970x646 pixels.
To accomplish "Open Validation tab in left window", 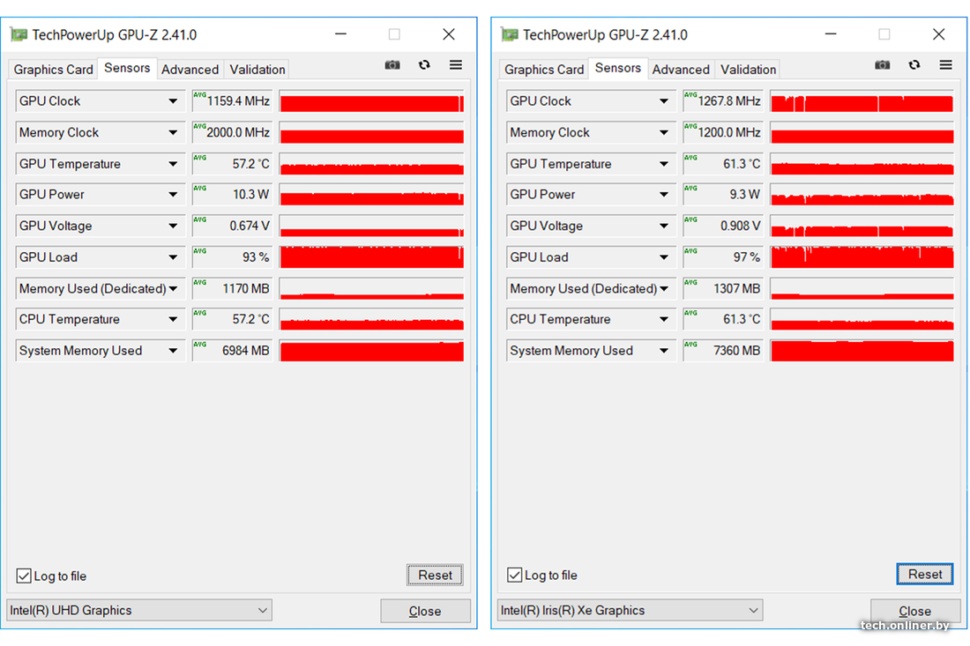I will tap(257, 70).
